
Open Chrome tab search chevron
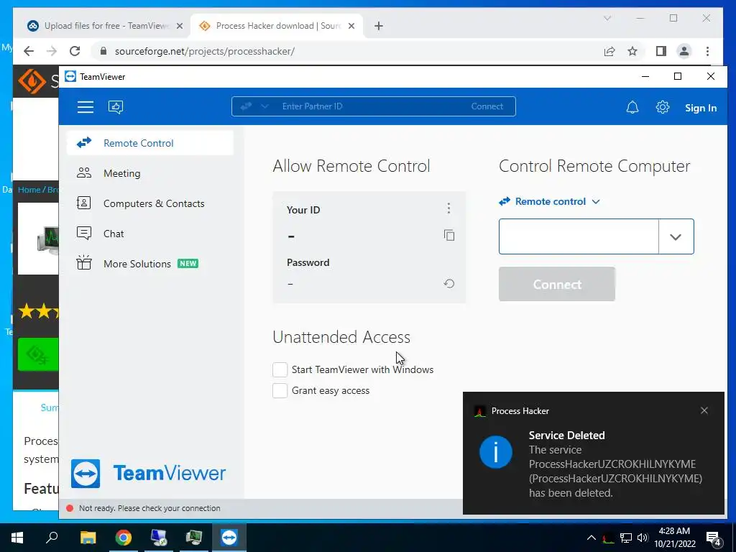pos(607,18)
